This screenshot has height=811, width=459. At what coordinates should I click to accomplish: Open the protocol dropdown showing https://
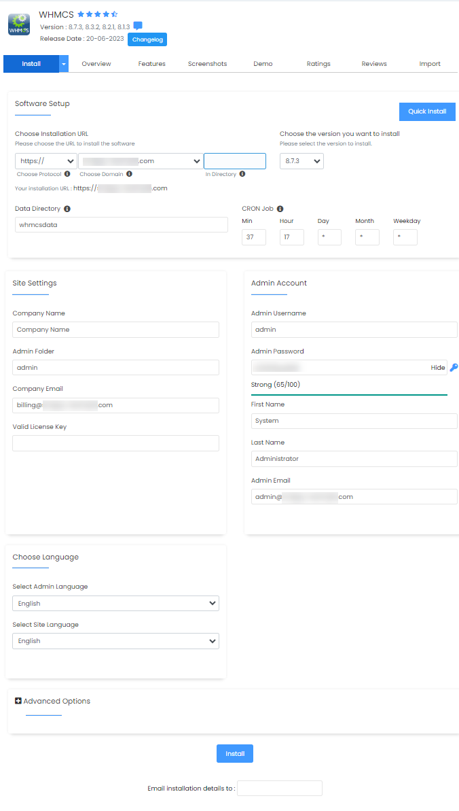coord(44,161)
